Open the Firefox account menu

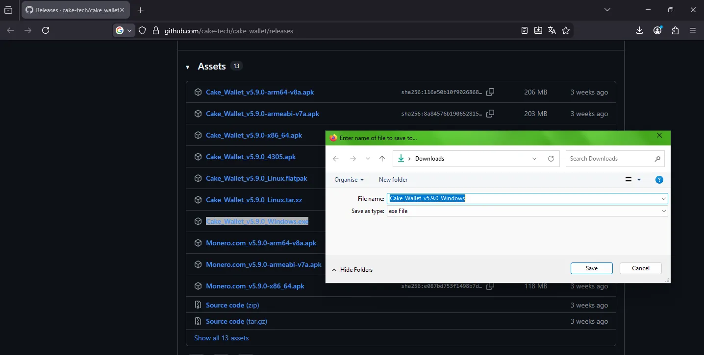(x=657, y=30)
